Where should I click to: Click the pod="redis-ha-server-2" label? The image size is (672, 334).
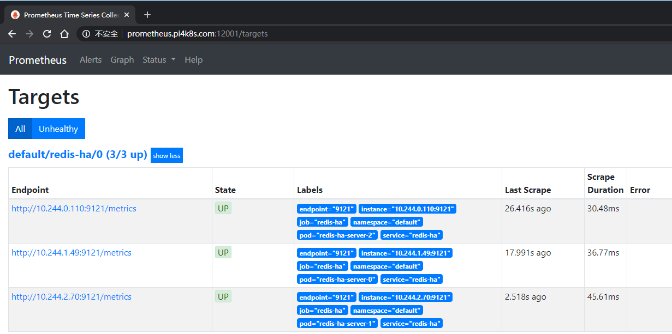coord(337,235)
